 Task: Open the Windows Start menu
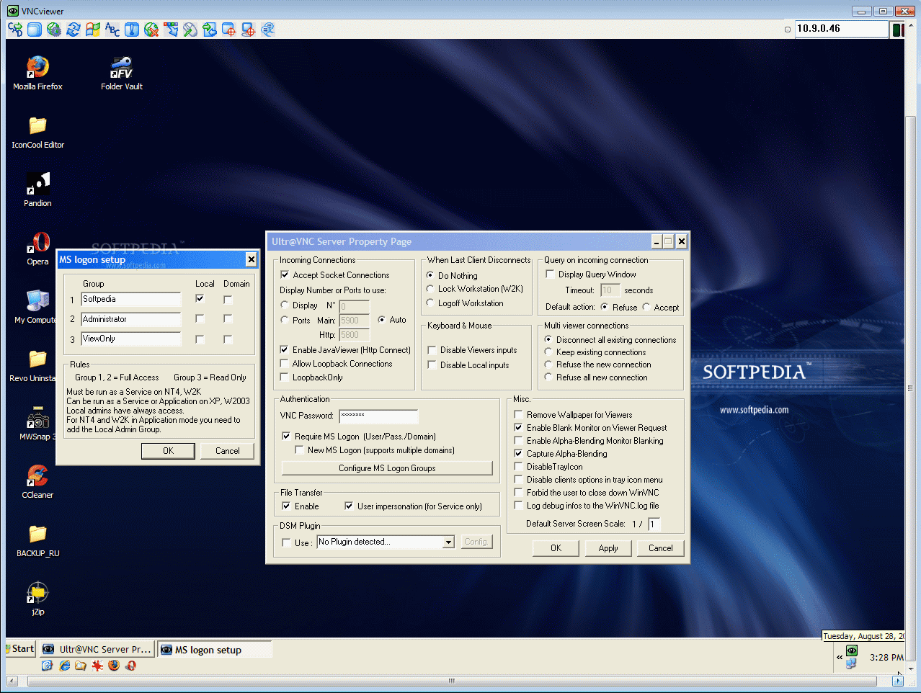(19, 648)
